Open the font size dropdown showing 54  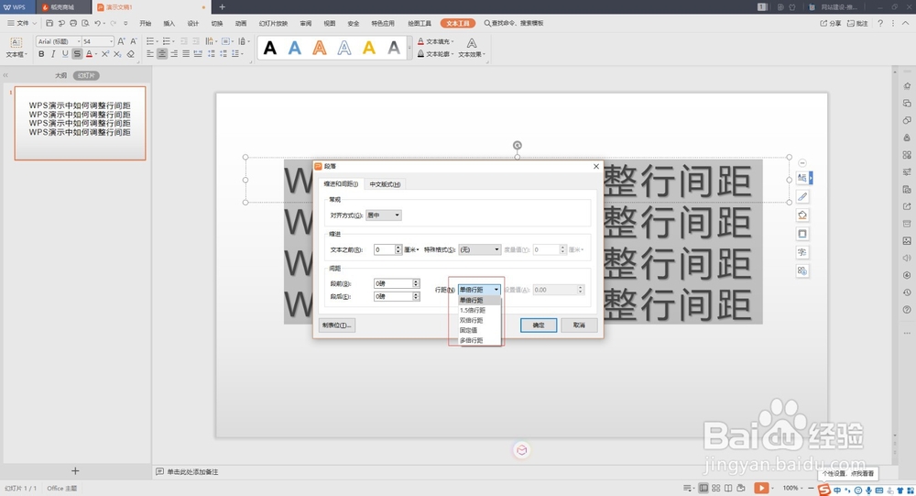pos(111,41)
